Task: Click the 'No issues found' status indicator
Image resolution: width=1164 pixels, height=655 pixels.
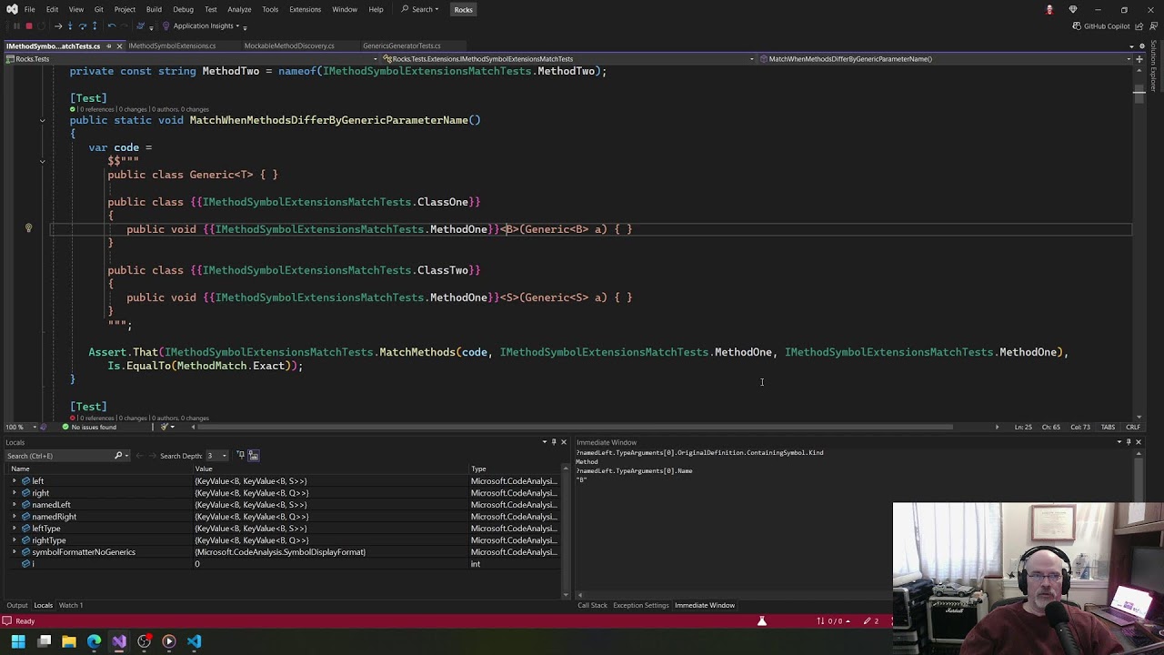Action: click(x=89, y=427)
